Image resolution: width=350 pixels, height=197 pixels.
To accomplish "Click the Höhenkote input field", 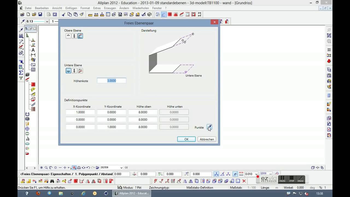I will pyautogui.click(x=112, y=81).
